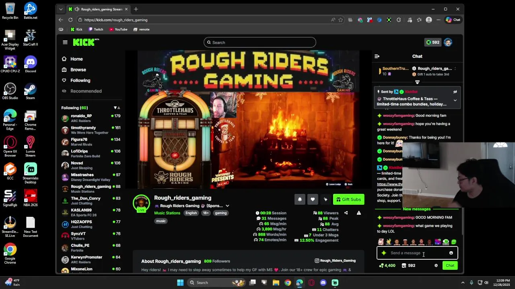Open LofiDrips channel in Following list
The width and height of the screenshot is (515, 289).
pyautogui.click(x=91, y=153)
